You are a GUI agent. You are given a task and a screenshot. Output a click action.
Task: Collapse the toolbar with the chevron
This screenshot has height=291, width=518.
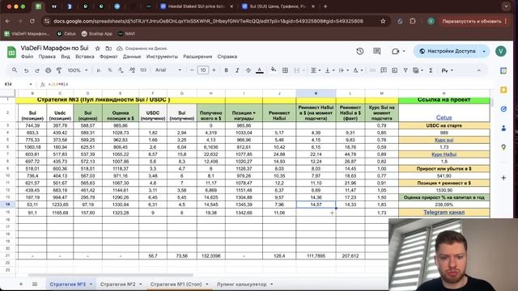478,70
